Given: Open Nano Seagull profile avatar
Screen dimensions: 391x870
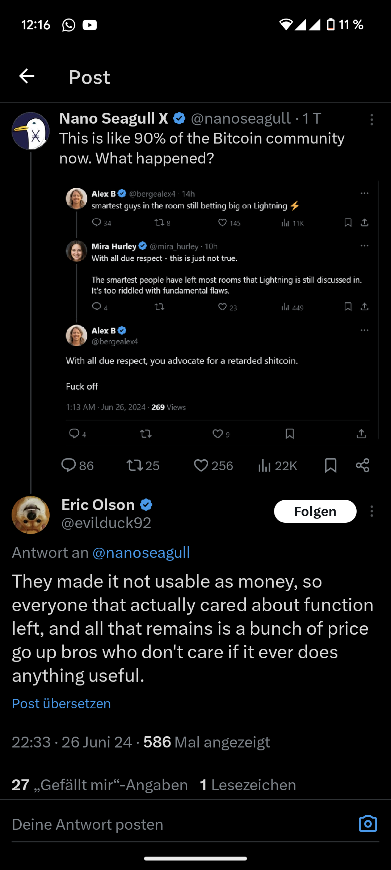Looking at the screenshot, I should point(31,131).
